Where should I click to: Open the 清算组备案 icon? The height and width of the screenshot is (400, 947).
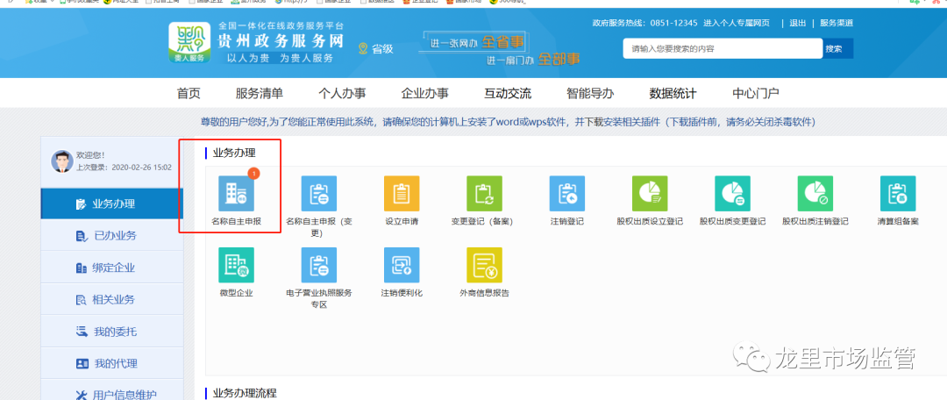point(898,194)
